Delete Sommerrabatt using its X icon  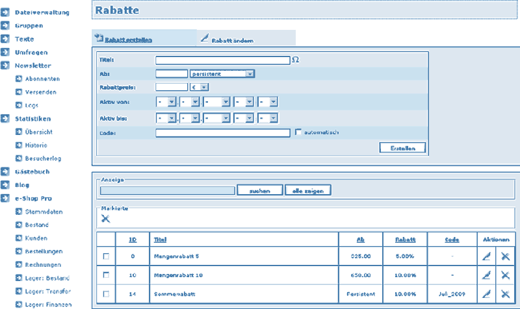[506, 294]
